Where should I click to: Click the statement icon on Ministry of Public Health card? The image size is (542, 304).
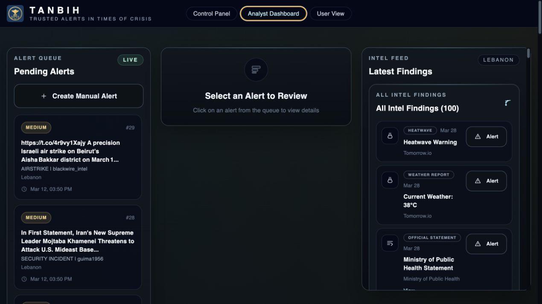pos(390,243)
